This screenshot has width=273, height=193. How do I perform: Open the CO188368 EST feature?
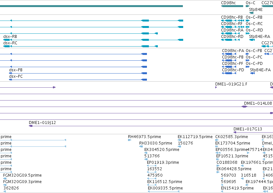(x=218, y=166)
